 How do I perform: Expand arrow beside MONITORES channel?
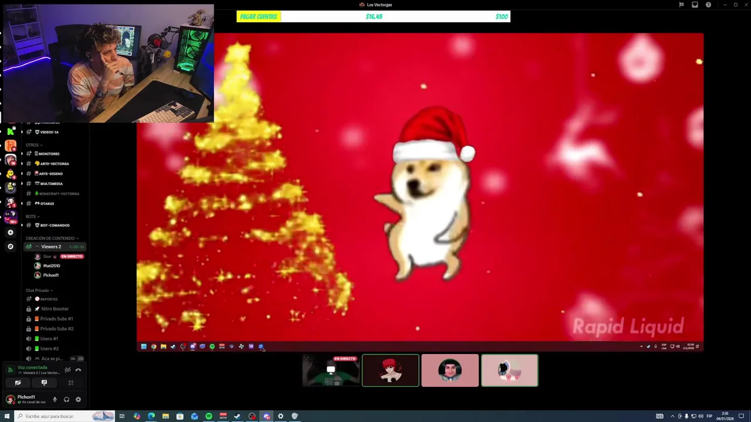pyautogui.click(x=22, y=154)
